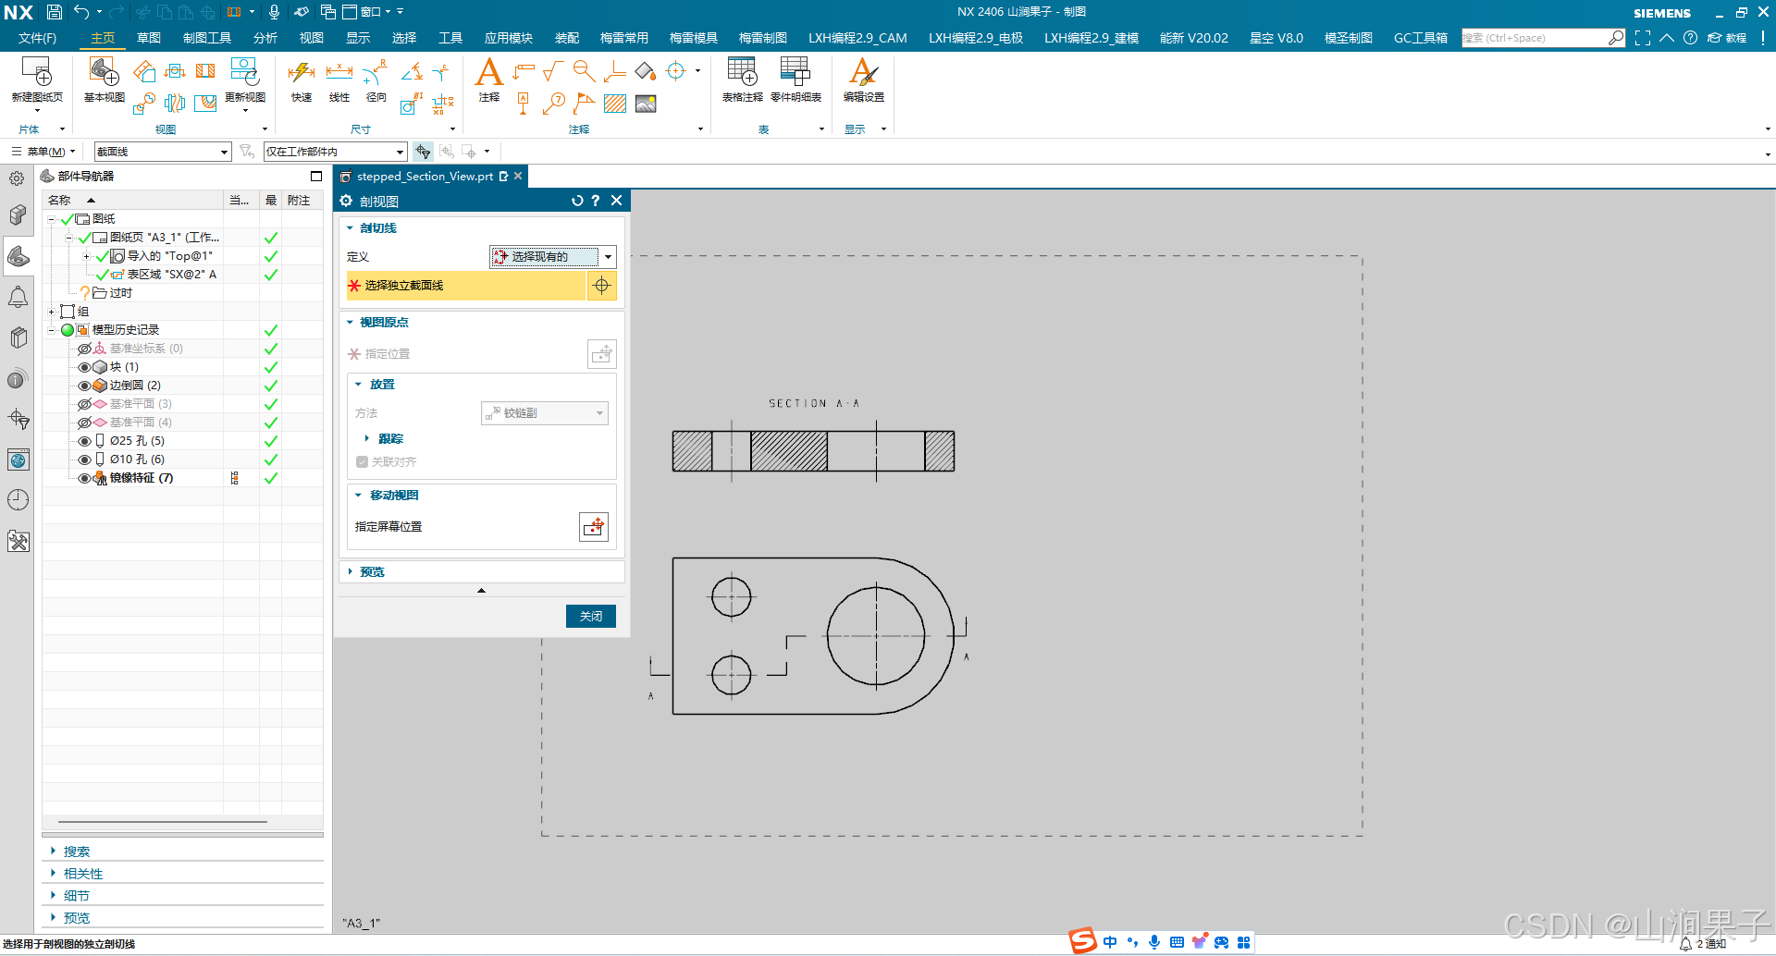Click the point constructor icon beside 选择独立截面线
The height and width of the screenshot is (956, 1776).
click(x=601, y=286)
